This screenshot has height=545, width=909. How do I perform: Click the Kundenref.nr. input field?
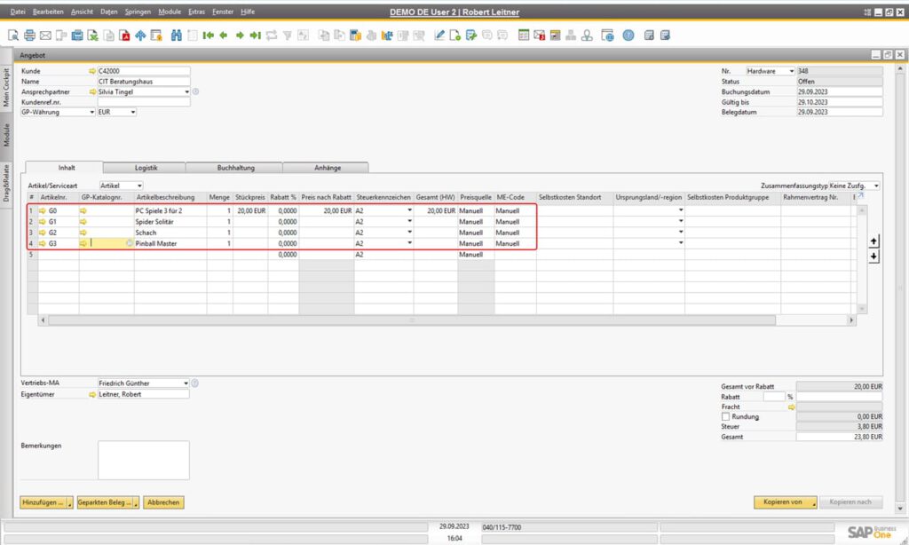tap(143, 102)
